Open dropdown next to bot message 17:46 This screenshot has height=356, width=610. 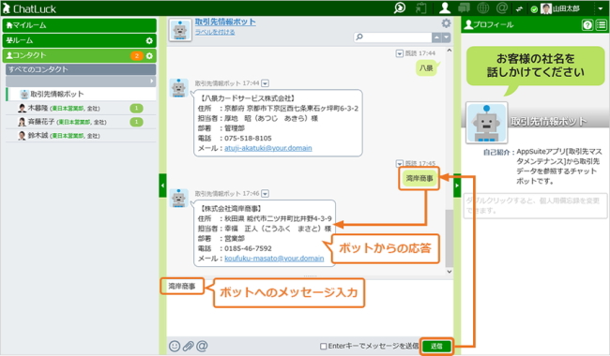pos(266,193)
